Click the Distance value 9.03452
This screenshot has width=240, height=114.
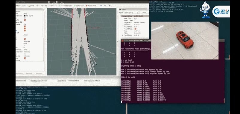click(x=137, y=24)
